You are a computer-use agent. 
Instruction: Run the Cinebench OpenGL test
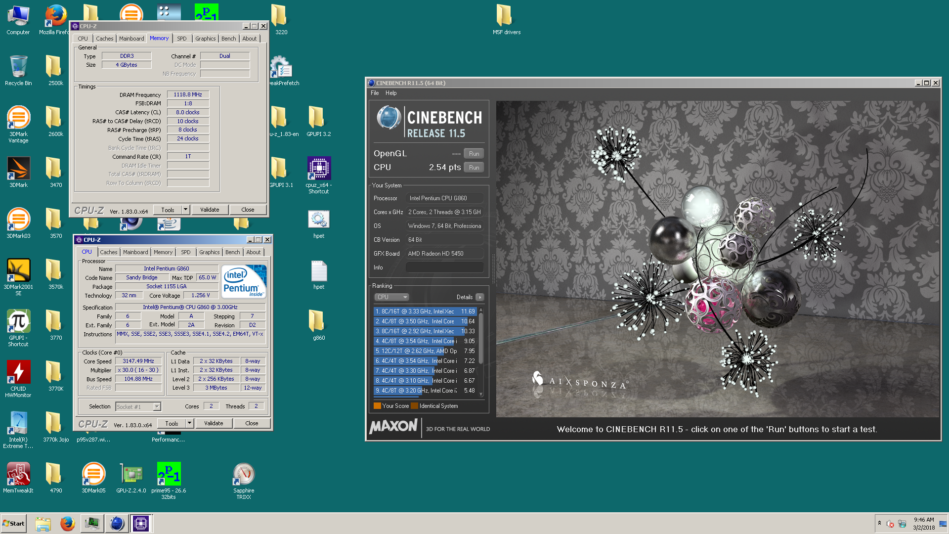coord(474,154)
